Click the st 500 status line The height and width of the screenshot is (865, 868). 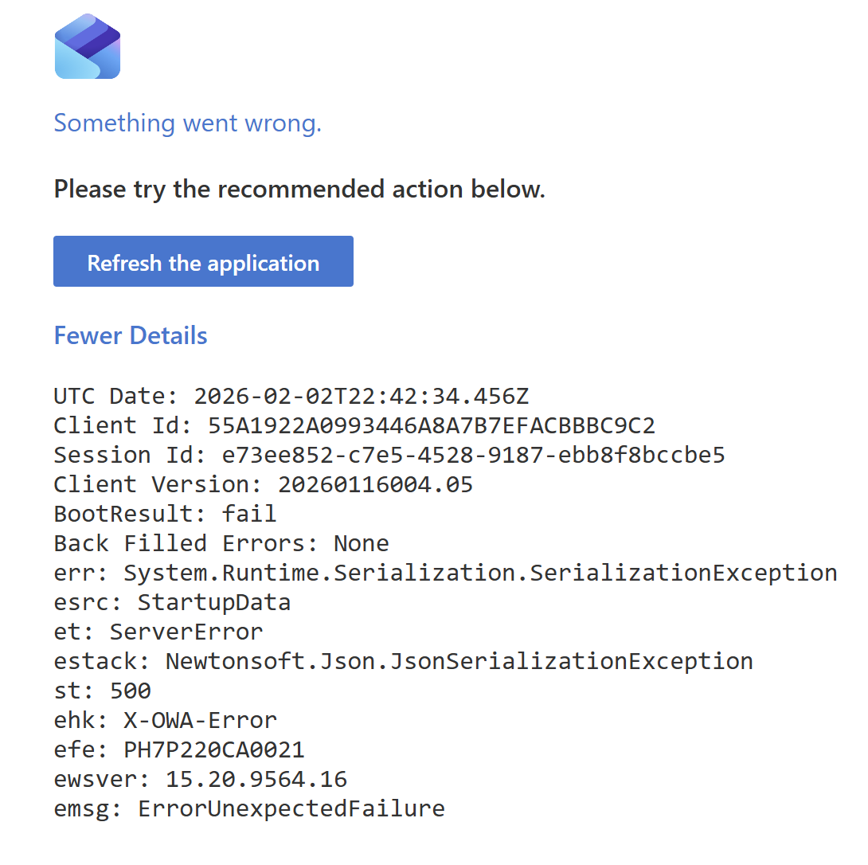click(x=103, y=691)
